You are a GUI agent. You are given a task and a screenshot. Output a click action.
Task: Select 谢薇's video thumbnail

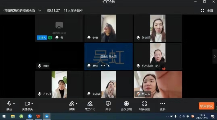click(109, 28)
